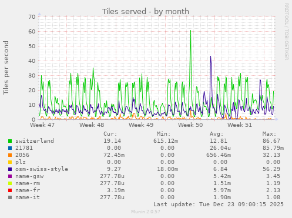Click 2056 current value 72.45m

(x=114, y=155)
